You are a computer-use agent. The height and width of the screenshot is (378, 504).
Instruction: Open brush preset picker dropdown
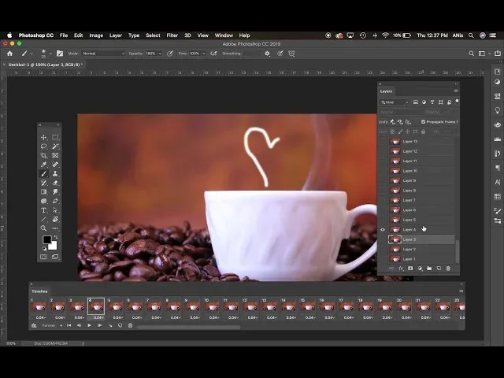[50, 54]
